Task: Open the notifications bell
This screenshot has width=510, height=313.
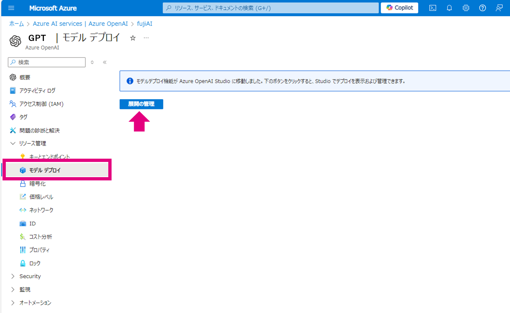Action: click(x=449, y=8)
